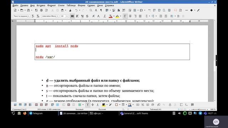228x128 pixels.
Task: Click the red font color button
Action: [110, 16]
